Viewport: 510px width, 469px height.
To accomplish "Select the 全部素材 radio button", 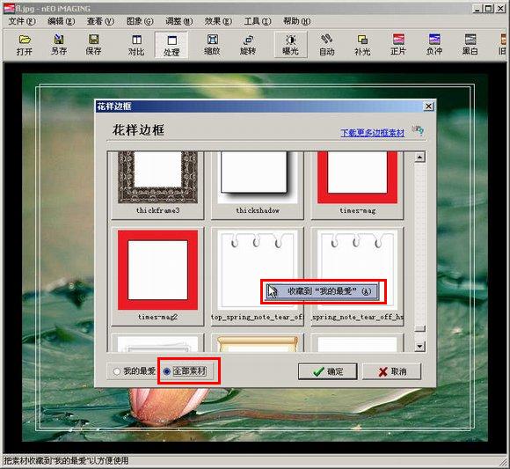I will click(166, 371).
